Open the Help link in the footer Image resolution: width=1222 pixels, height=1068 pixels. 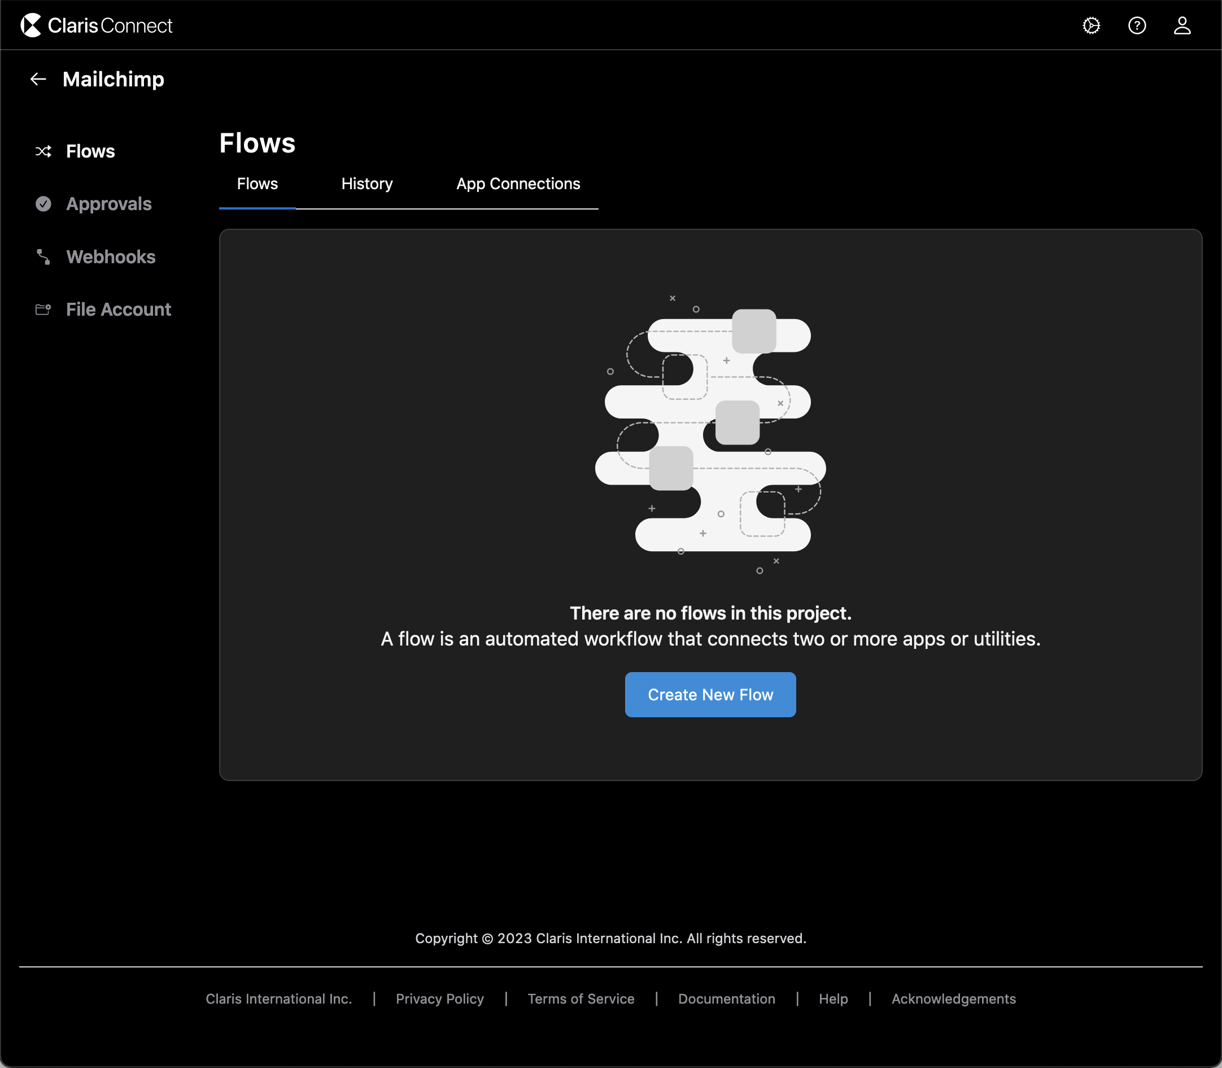pyautogui.click(x=833, y=999)
